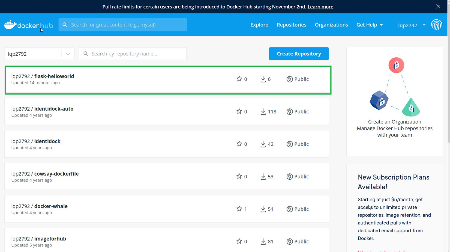Click download icon on identidock-auto row
This screenshot has height=252, width=450.
point(263,111)
